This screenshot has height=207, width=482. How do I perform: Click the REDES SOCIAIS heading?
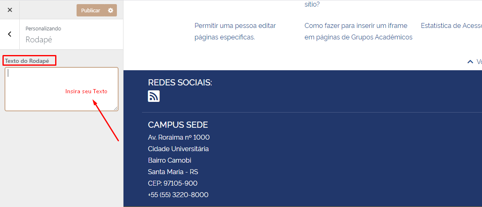pos(180,83)
